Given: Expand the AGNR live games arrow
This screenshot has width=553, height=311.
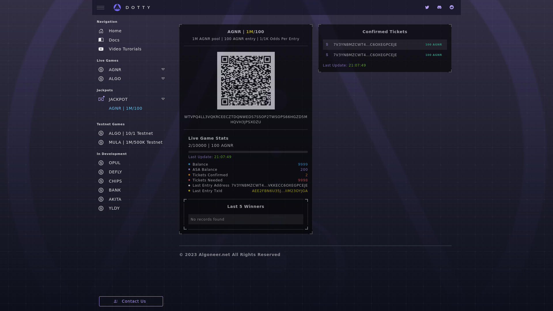Looking at the screenshot, I should (163, 69).
